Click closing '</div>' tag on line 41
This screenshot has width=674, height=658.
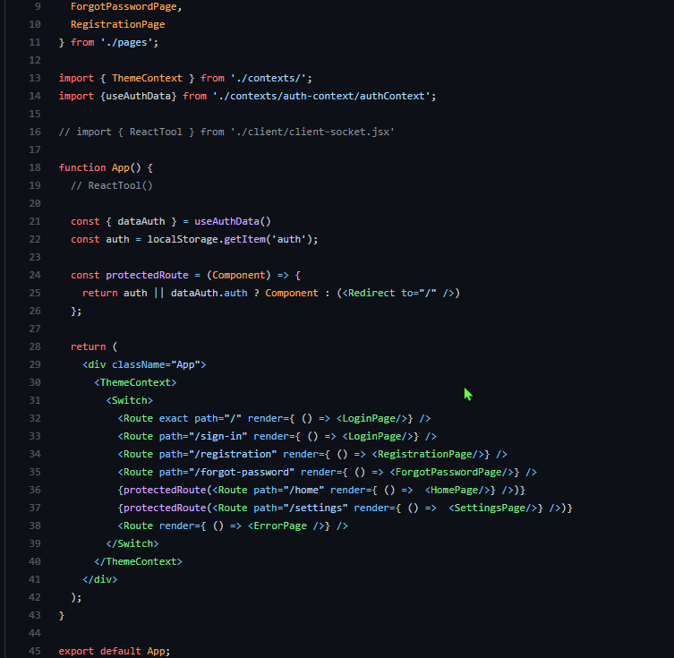(99, 580)
